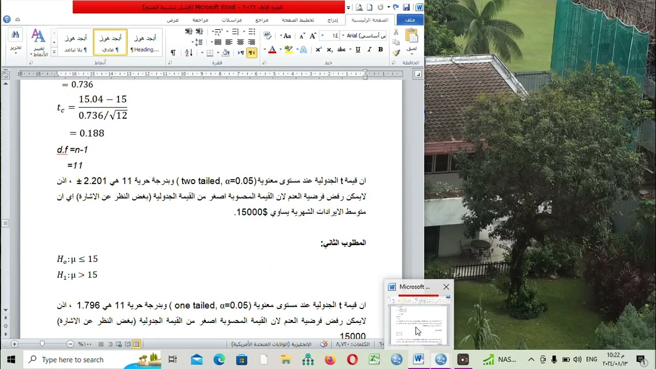Image resolution: width=656 pixels, height=369 pixels.
Task: Open the Paragraph dialog launcher
Action: coord(170,63)
